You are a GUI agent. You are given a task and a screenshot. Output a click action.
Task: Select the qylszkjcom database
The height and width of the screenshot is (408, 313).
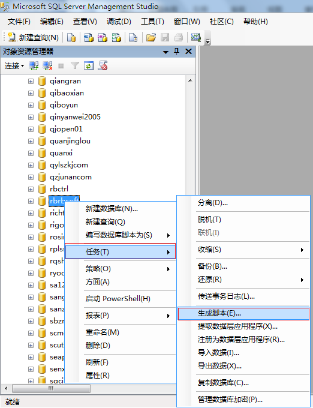[69, 165]
